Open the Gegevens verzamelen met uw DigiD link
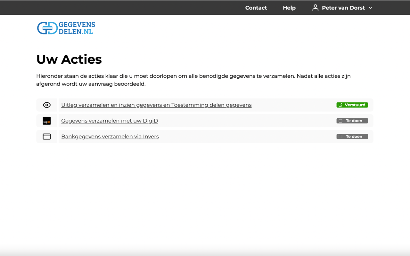 pos(110,121)
